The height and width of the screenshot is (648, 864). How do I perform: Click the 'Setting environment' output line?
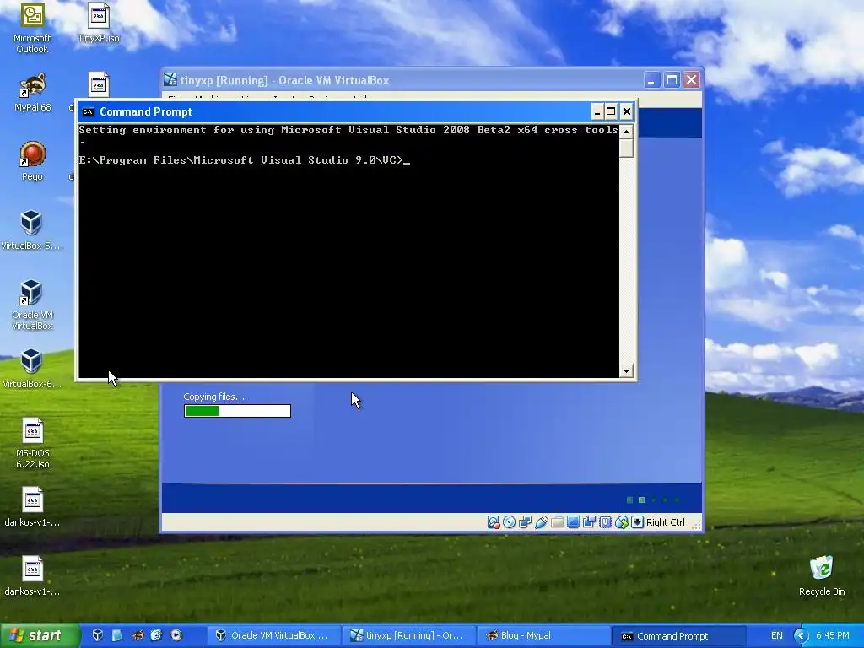pos(348,130)
